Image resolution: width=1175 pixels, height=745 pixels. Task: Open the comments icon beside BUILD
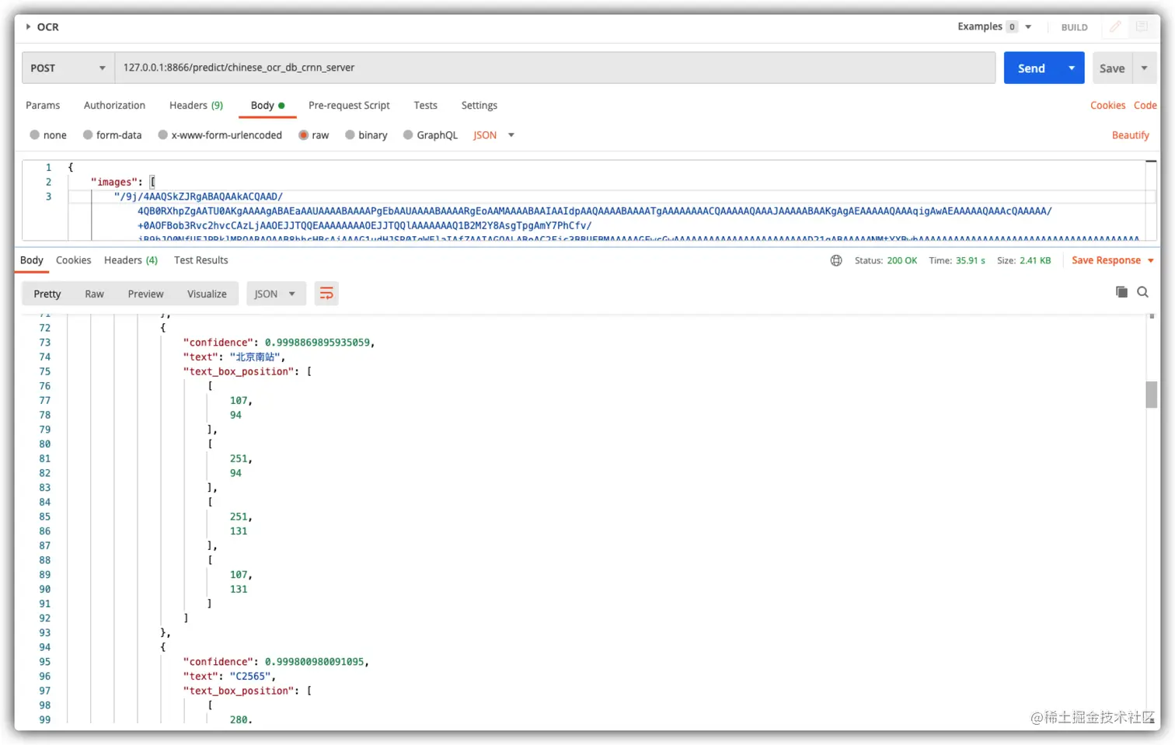coord(1142,26)
